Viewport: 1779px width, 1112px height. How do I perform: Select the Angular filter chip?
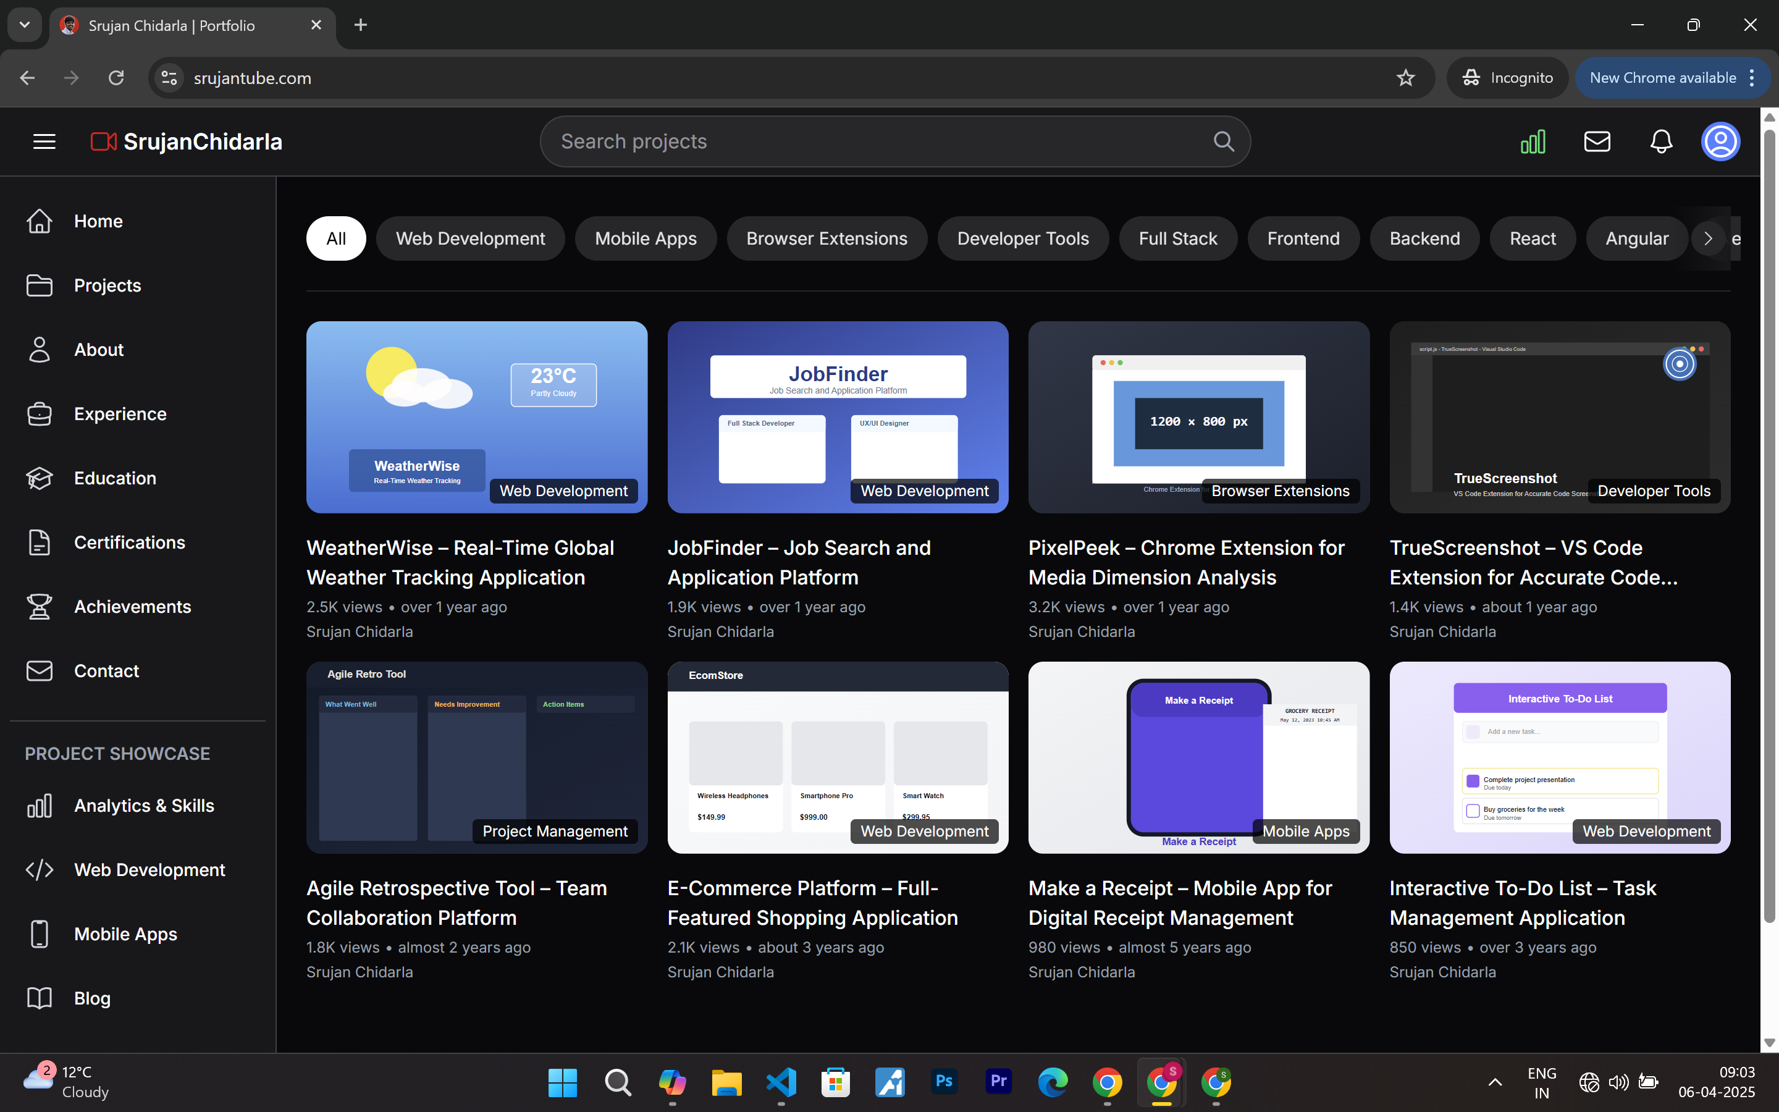(x=1637, y=238)
